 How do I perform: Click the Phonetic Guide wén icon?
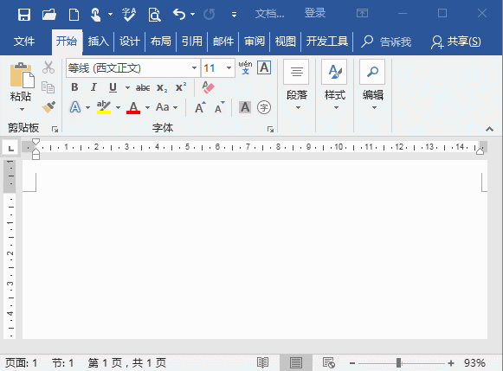coord(245,67)
